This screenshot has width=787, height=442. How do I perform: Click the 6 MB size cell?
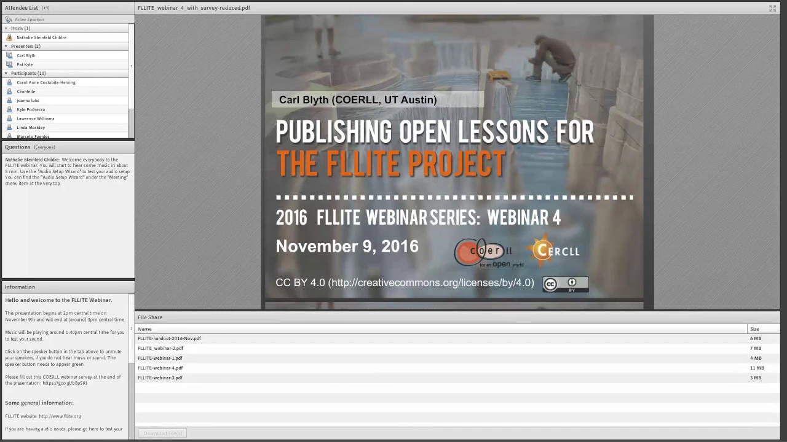click(x=756, y=338)
